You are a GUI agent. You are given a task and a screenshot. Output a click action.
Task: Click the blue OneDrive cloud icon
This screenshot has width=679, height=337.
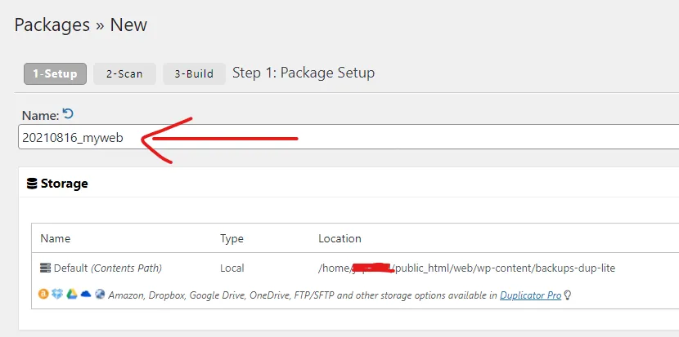click(x=86, y=295)
